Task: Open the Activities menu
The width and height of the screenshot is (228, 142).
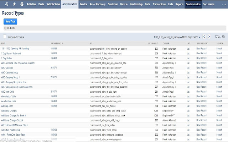Action: click(31, 4)
